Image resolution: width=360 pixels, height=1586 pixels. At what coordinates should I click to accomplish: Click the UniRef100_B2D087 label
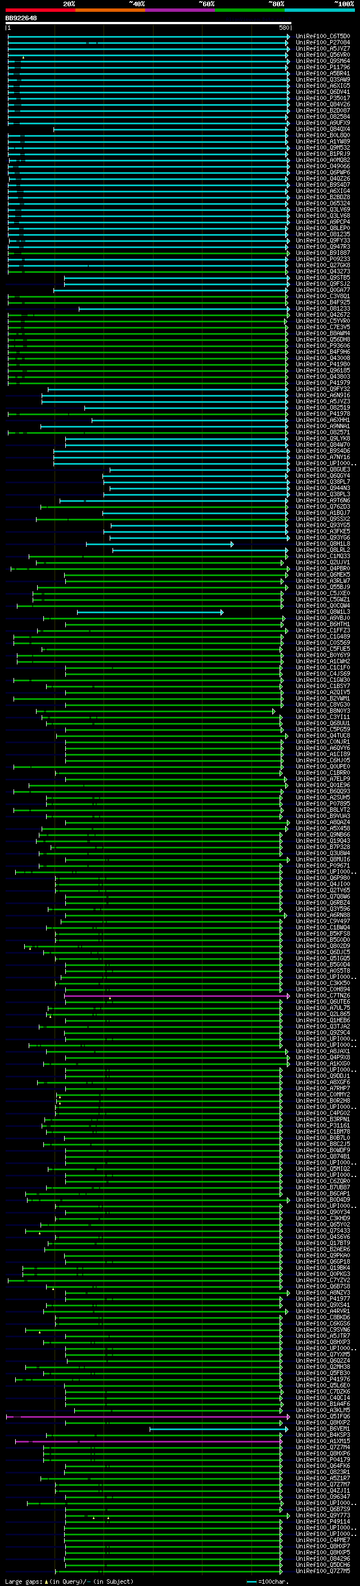pos(323,111)
